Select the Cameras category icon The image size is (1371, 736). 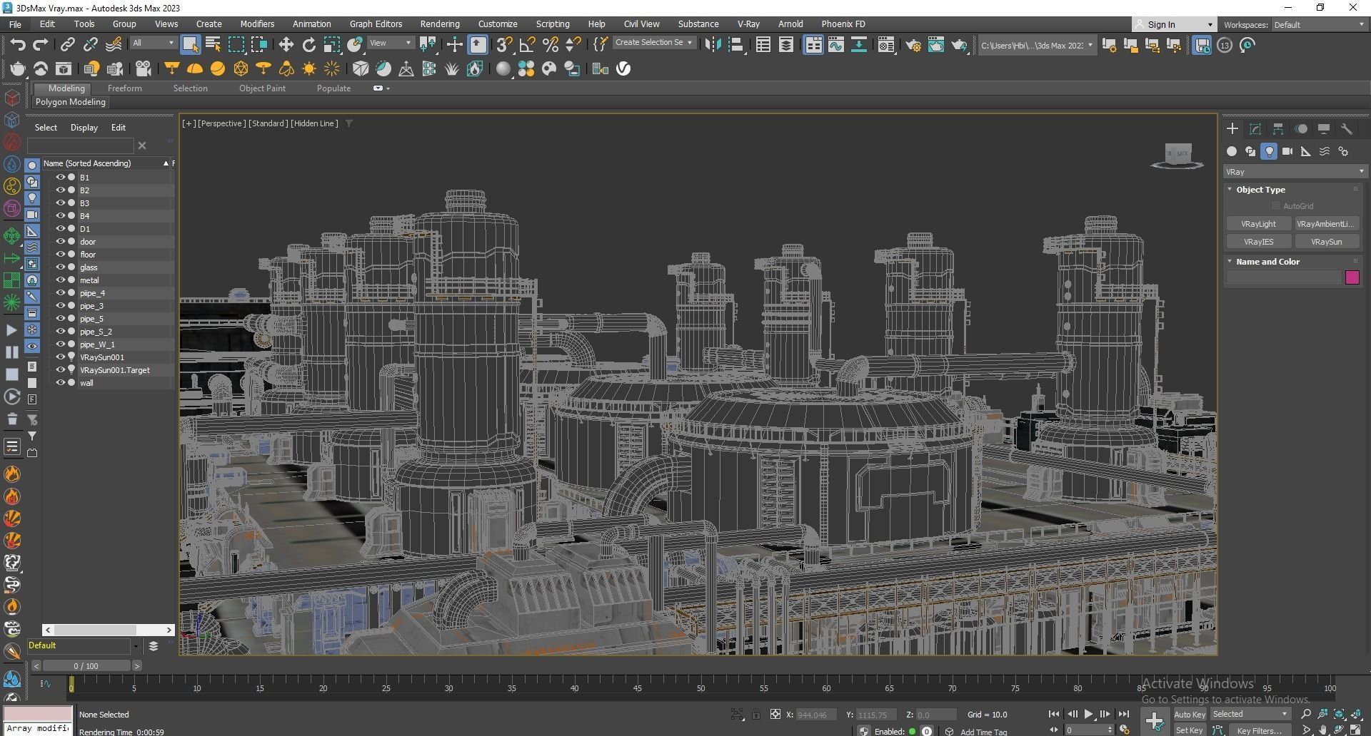click(x=1287, y=151)
